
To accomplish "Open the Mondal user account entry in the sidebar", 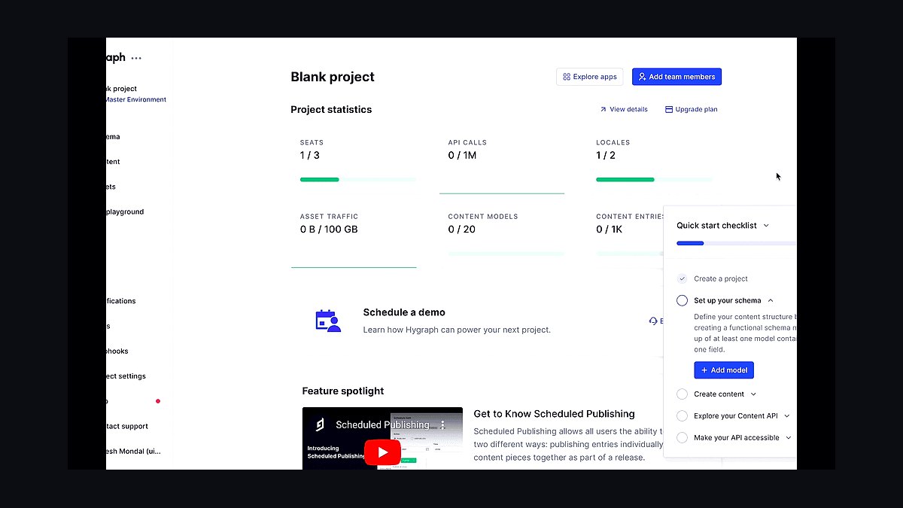I will [x=133, y=452].
